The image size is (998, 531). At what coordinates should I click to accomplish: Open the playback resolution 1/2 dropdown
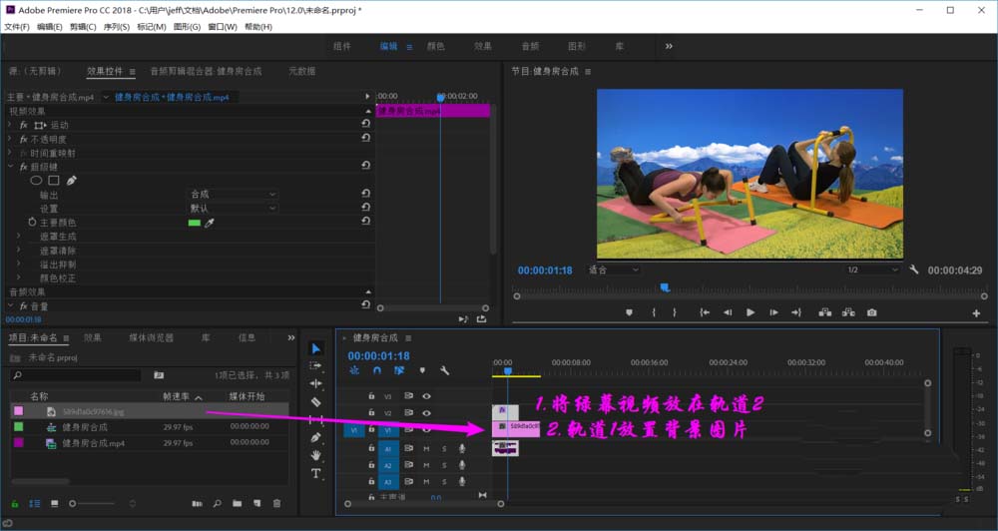871,269
